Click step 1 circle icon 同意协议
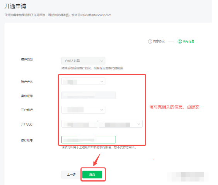 (x=150, y=41)
